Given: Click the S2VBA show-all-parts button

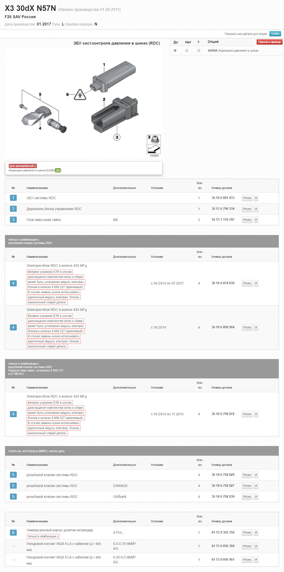Looking at the screenshot, I should (x=275, y=34).
